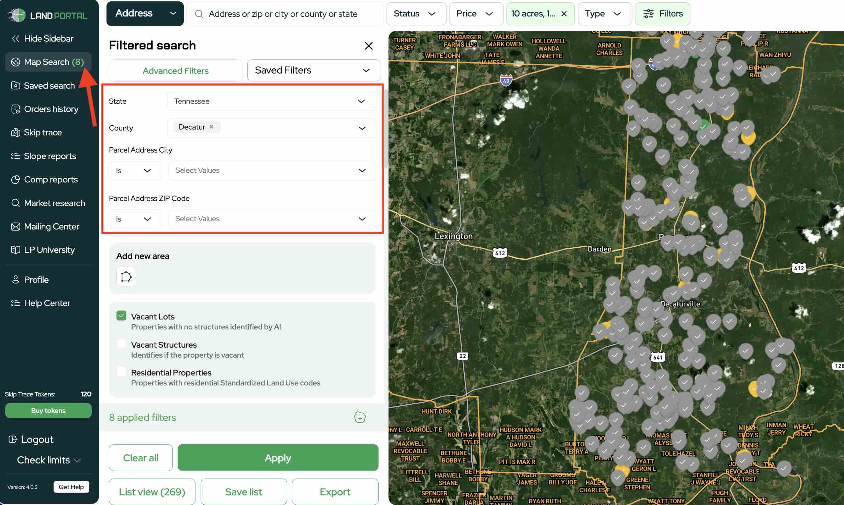Expand the Saved Filters dropdown

[314, 70]
